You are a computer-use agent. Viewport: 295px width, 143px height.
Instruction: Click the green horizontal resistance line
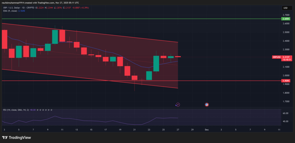(144, 19)
